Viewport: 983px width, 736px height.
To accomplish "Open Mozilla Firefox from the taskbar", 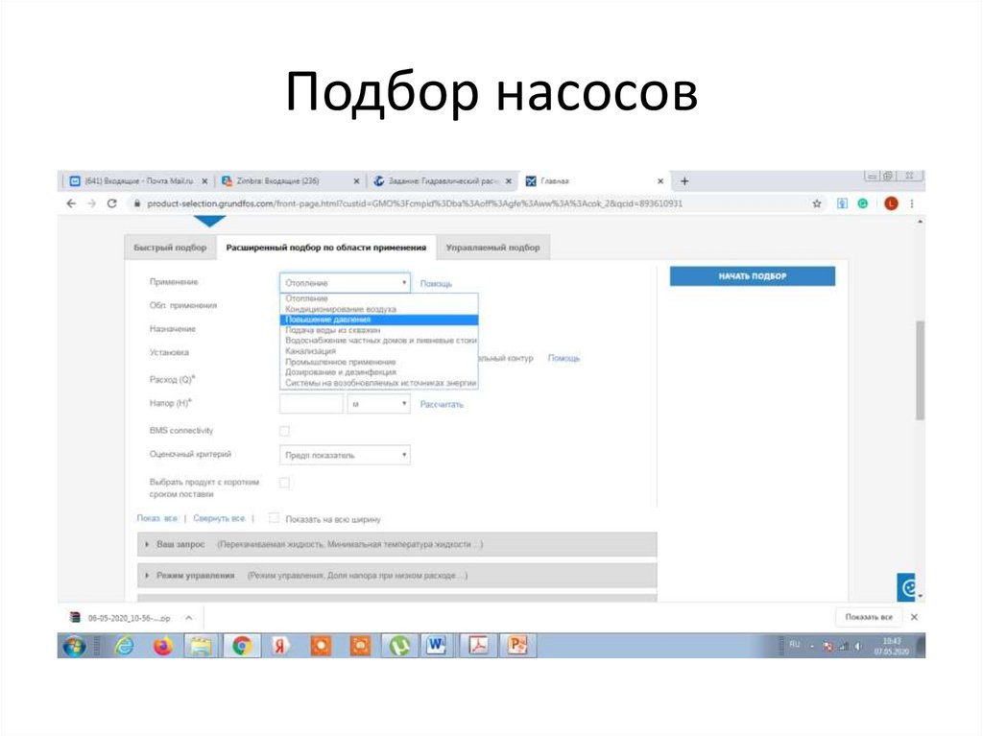I will coord(160,646).
